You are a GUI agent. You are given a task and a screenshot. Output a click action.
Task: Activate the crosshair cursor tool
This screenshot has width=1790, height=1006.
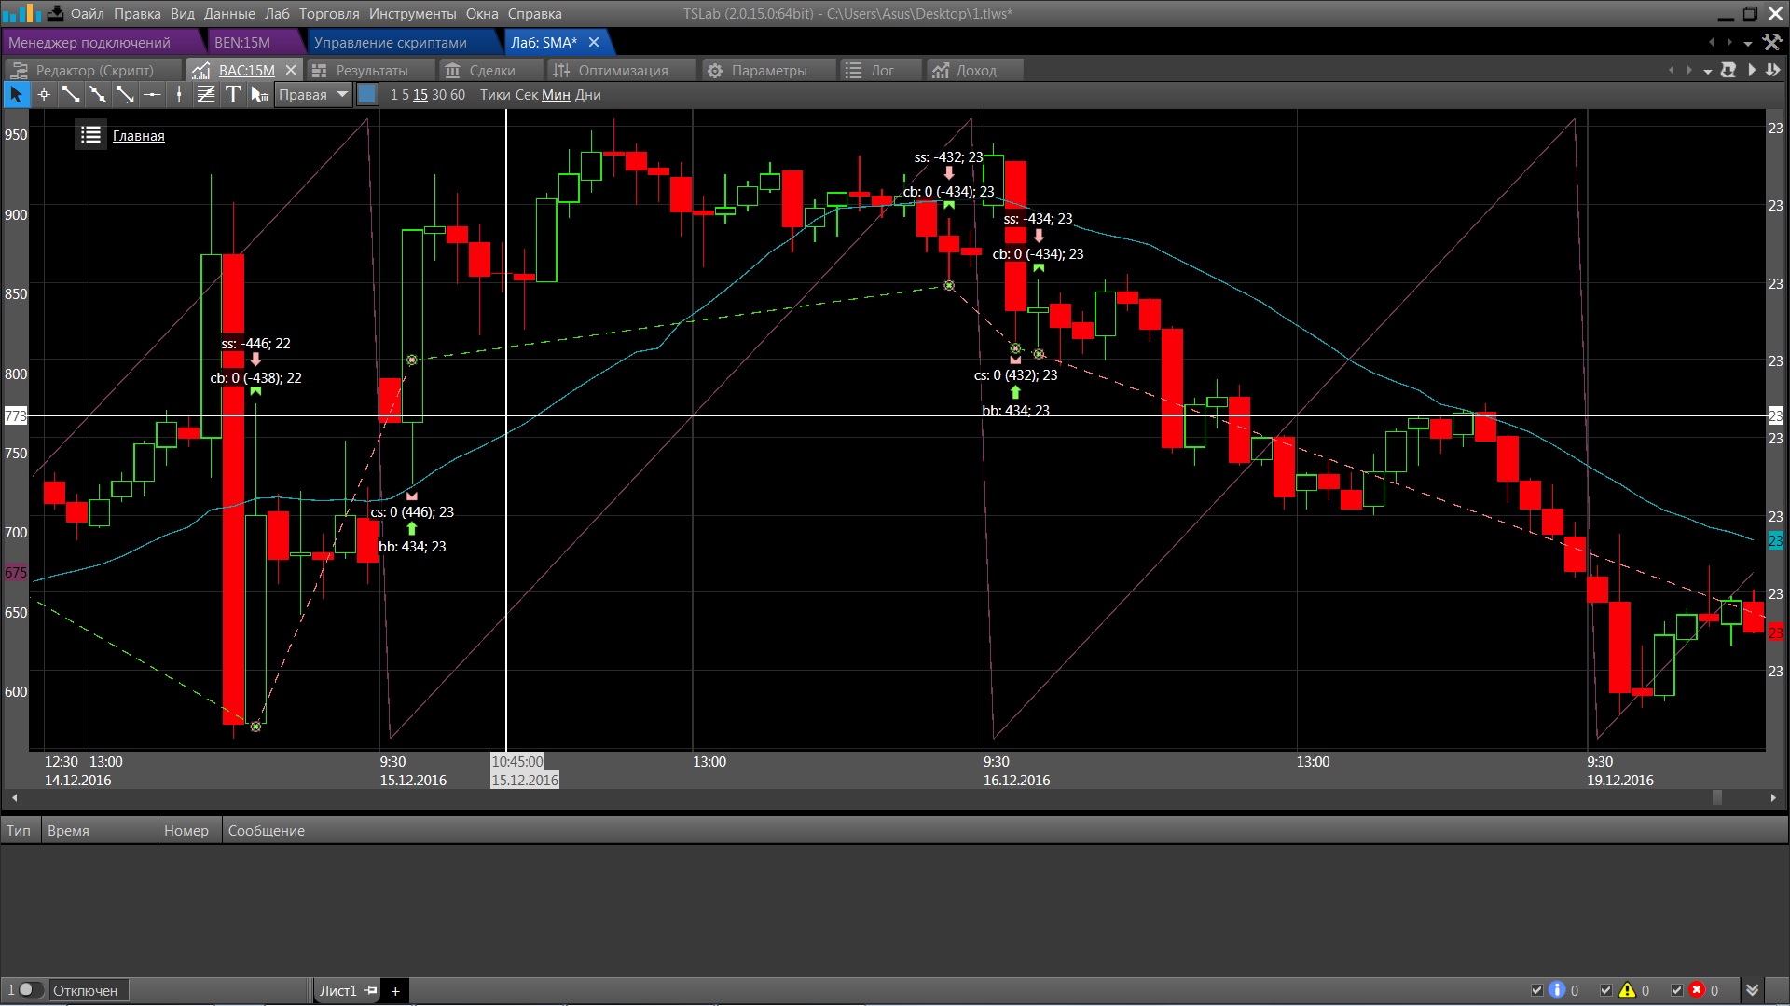coord(43,95)
